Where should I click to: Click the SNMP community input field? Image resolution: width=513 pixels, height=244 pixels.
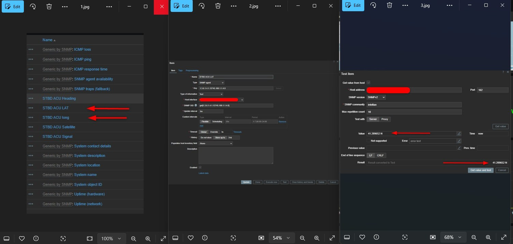(414, 104)
